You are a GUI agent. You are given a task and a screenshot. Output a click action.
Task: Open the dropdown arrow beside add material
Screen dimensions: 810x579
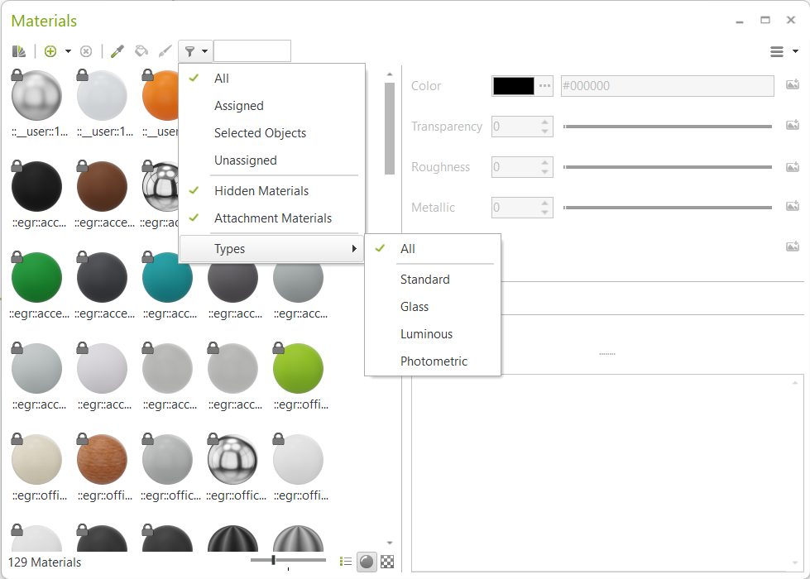click(68, 51)
